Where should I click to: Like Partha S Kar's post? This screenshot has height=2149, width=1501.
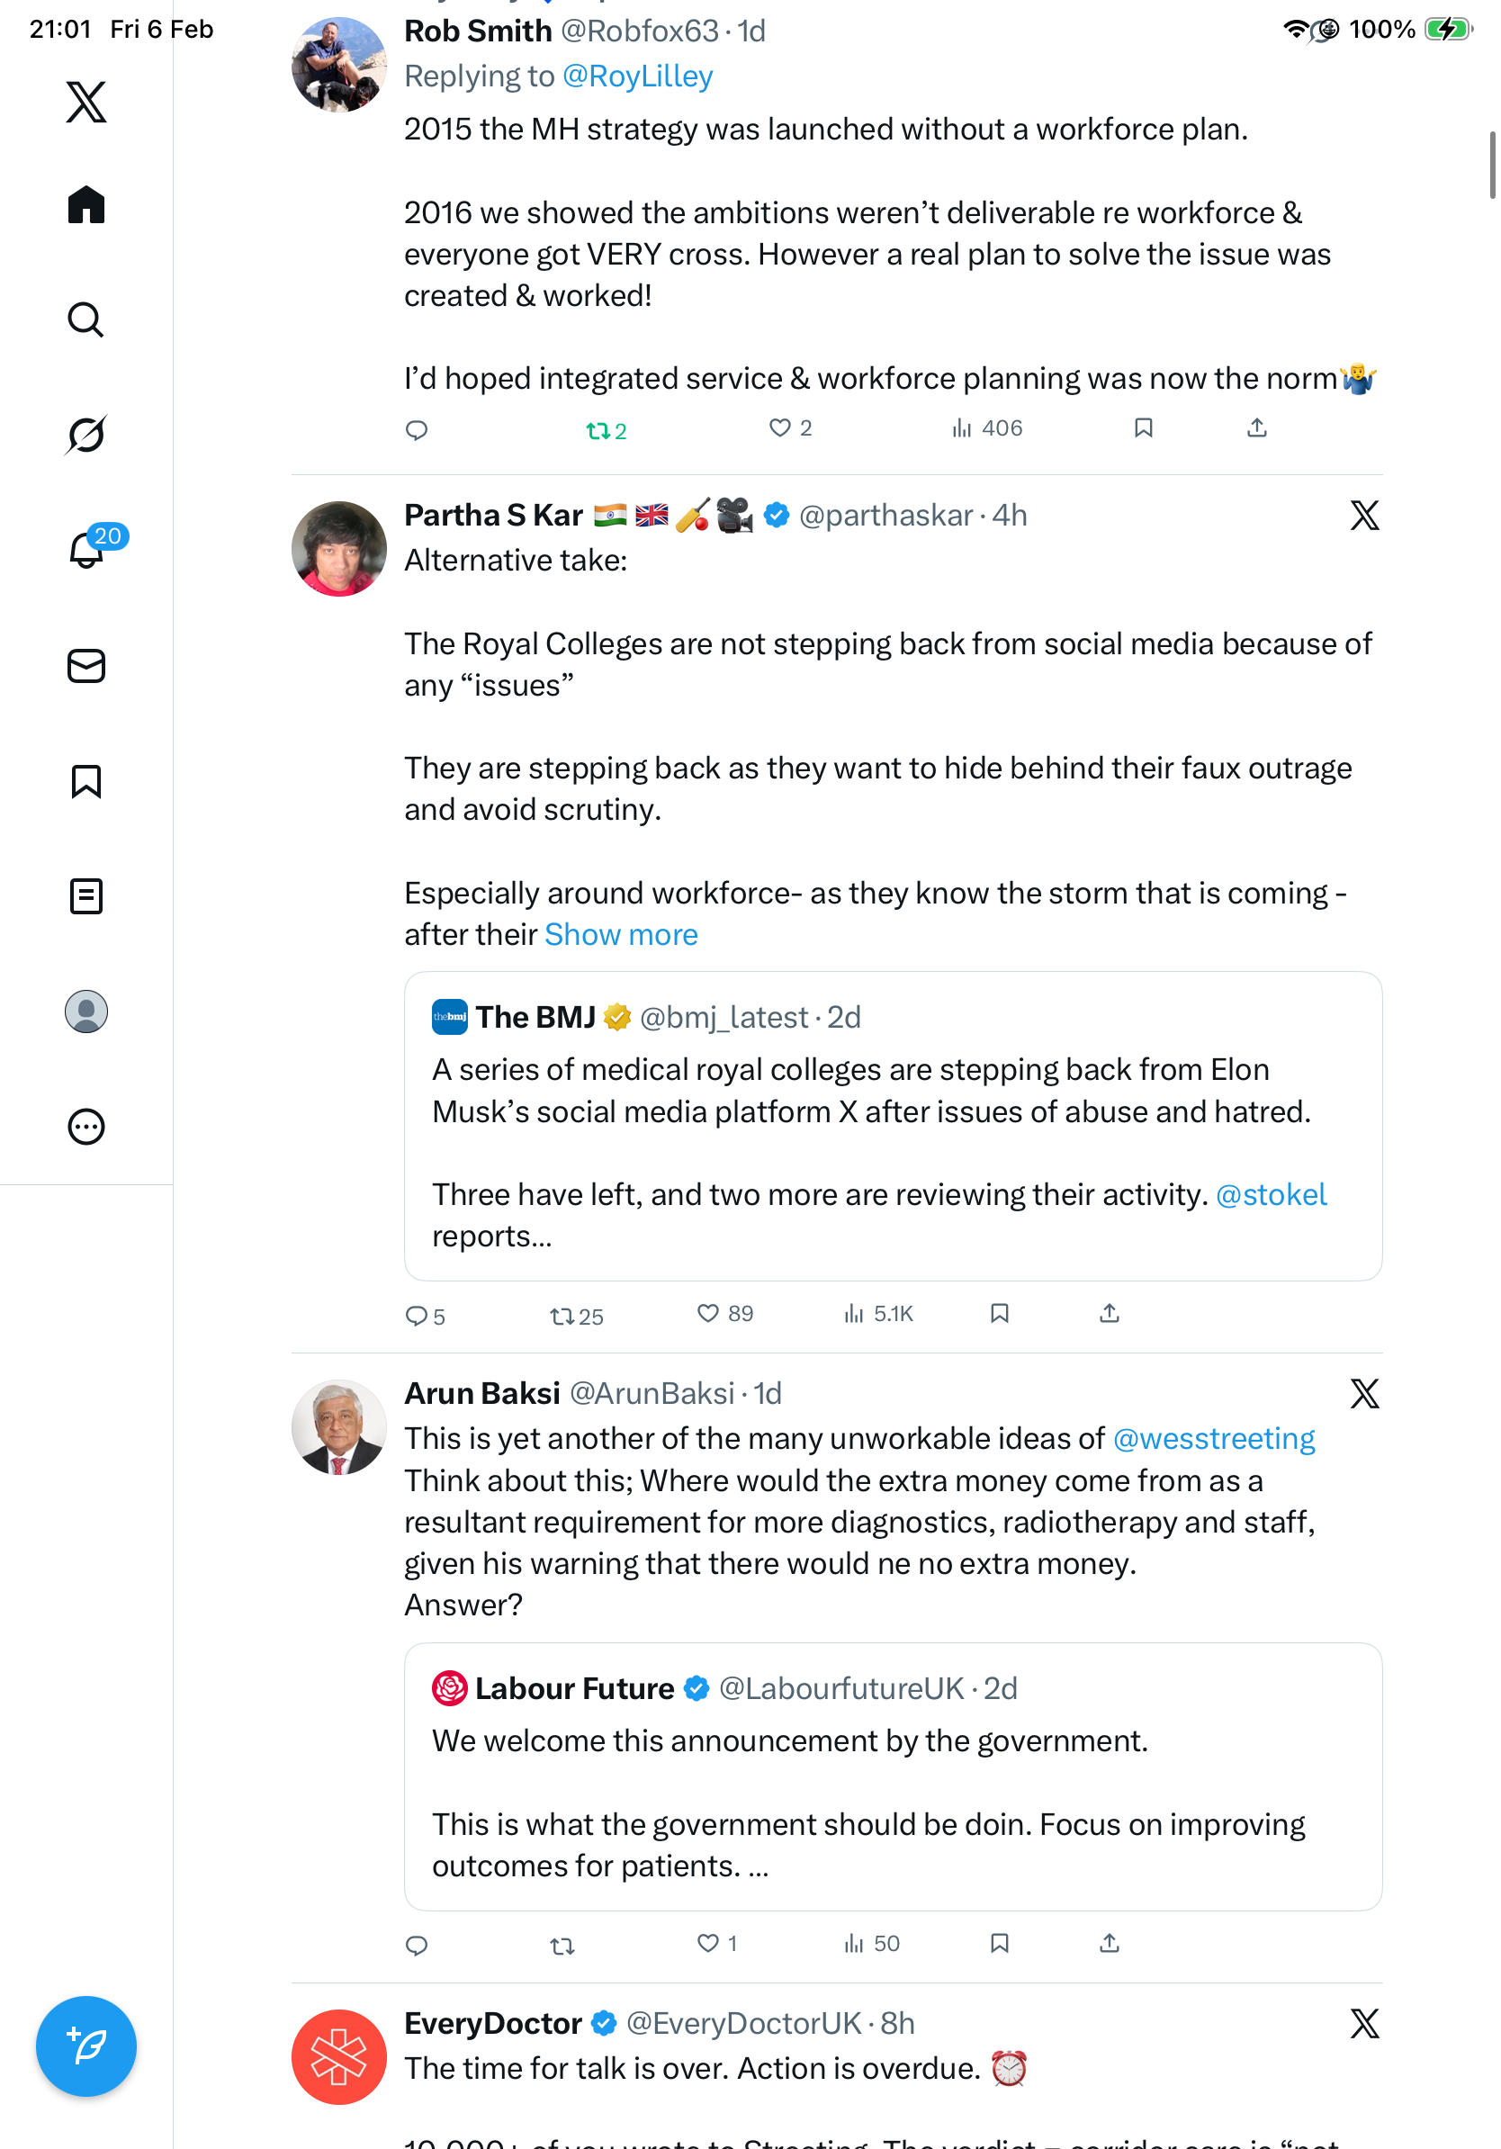click(x=708, y=1314)
